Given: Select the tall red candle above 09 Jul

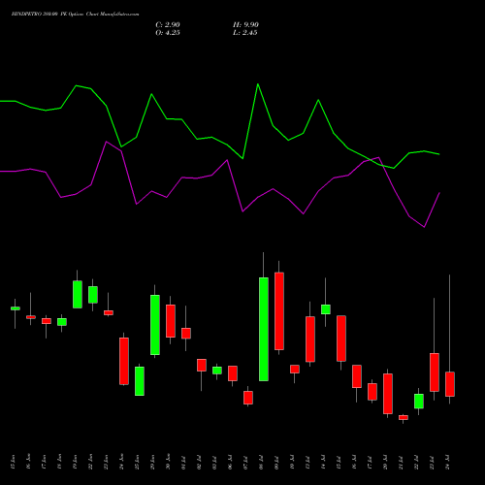Looking at the screenshot, I should (x=279, y=311).
